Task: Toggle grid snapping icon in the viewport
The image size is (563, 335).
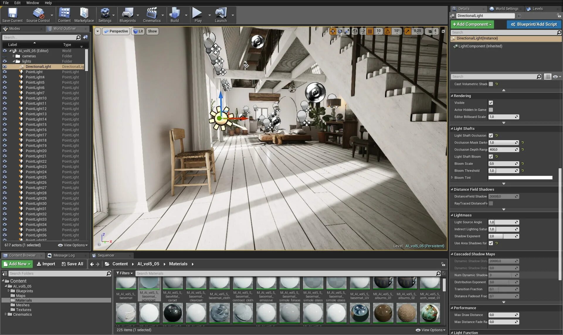Action: pos(370,31)
